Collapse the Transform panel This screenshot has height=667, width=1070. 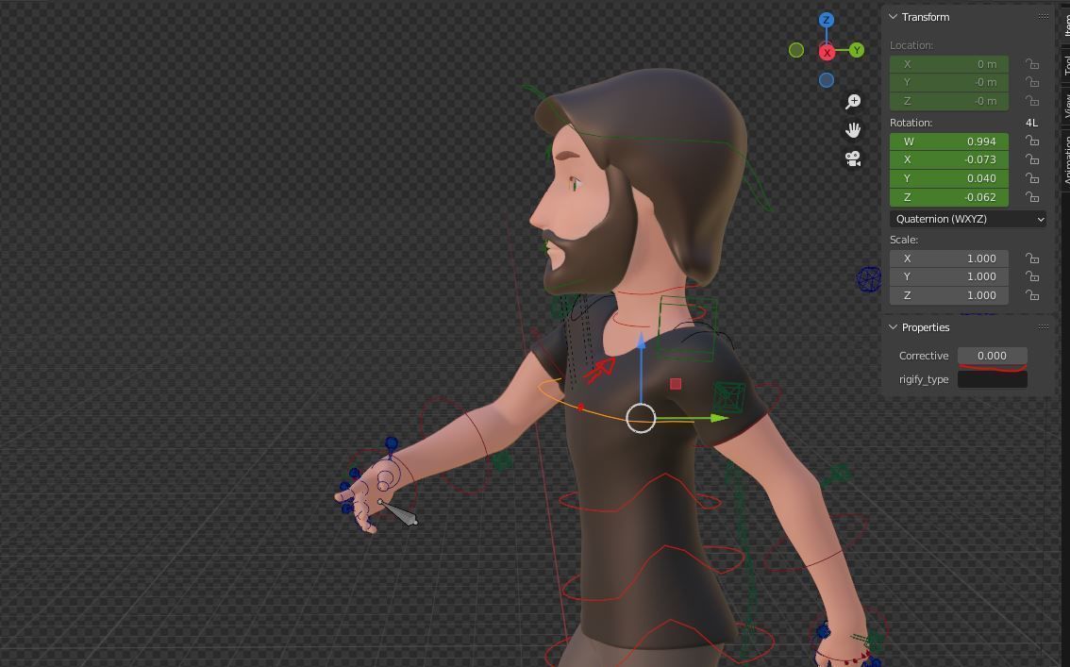click(x=893, y=16)
